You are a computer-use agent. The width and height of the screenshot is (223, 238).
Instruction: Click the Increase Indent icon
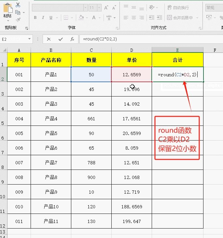coord(160,18)
